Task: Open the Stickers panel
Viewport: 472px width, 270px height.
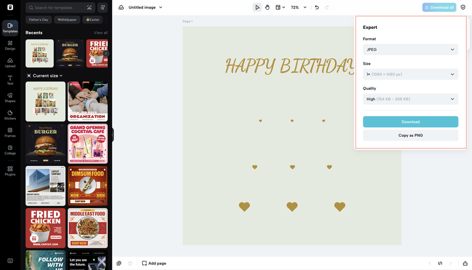Action: click(x=10, y=114)
